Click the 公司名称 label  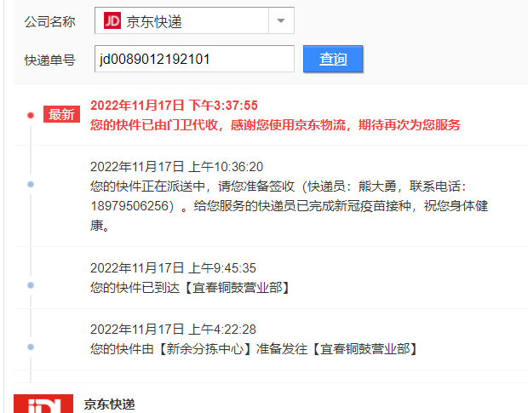pos(50,22)
